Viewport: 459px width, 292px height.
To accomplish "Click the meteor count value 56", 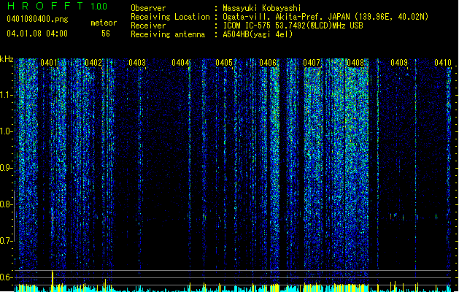I will click(106, 34).
